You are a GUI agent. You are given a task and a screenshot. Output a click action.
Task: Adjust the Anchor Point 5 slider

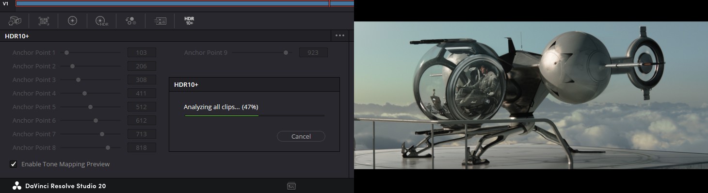pyautogui.click(x=90, y=107)
